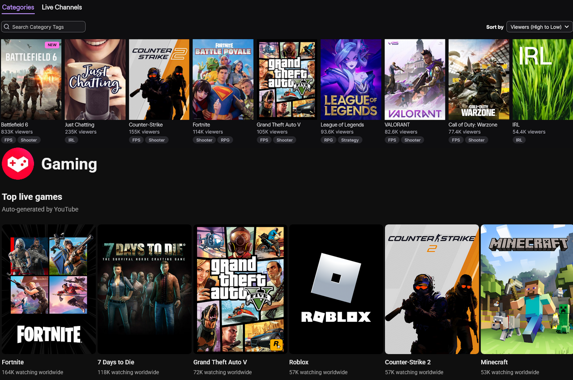Screen dimensions: 573x380
Task: Open the Sort by Viewers dropdown
Action: [x=539, y=27]
